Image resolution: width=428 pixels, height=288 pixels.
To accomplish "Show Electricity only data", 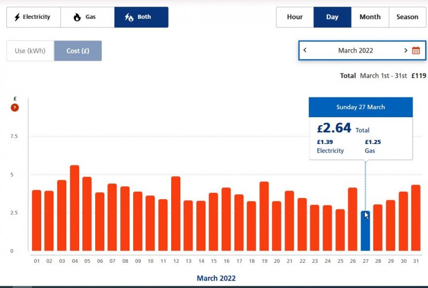I will click(33, 17).
